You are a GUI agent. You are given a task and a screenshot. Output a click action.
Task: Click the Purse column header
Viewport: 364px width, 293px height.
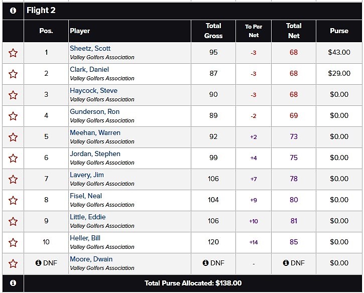(x=339, y=31)
